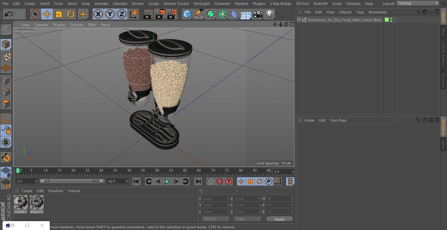This screenshot has width=447, height=230.
Task: Activate the Move tool
Action: click(x=47, y=14)
